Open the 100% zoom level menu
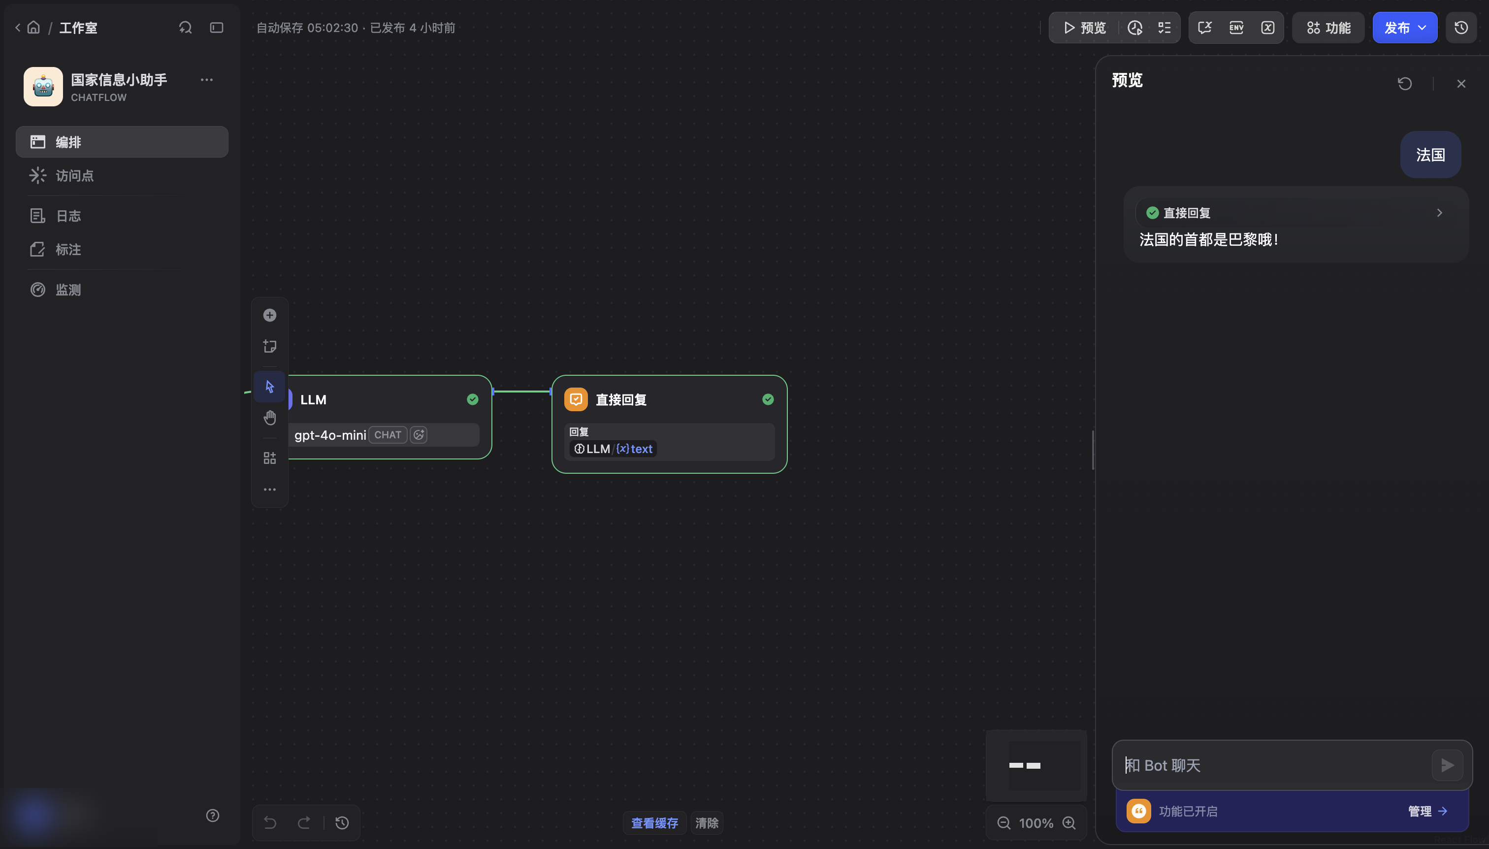 click(x=1036, y=823)
